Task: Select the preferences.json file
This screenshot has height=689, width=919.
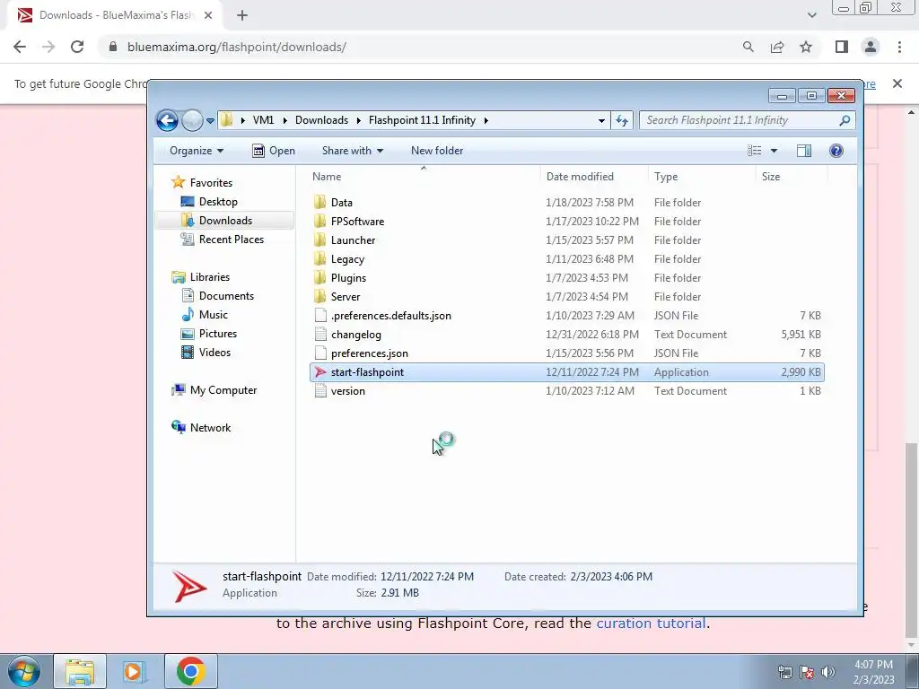Action: coord(369,353)
